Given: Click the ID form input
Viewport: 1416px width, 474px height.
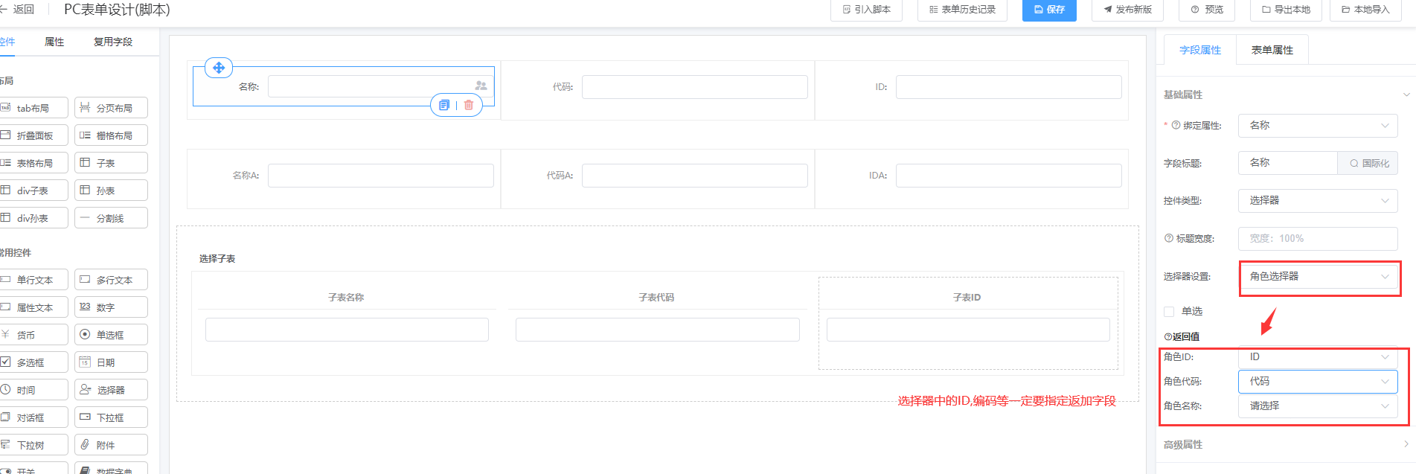Looking at the screenshot, I should coord(1008,86).
